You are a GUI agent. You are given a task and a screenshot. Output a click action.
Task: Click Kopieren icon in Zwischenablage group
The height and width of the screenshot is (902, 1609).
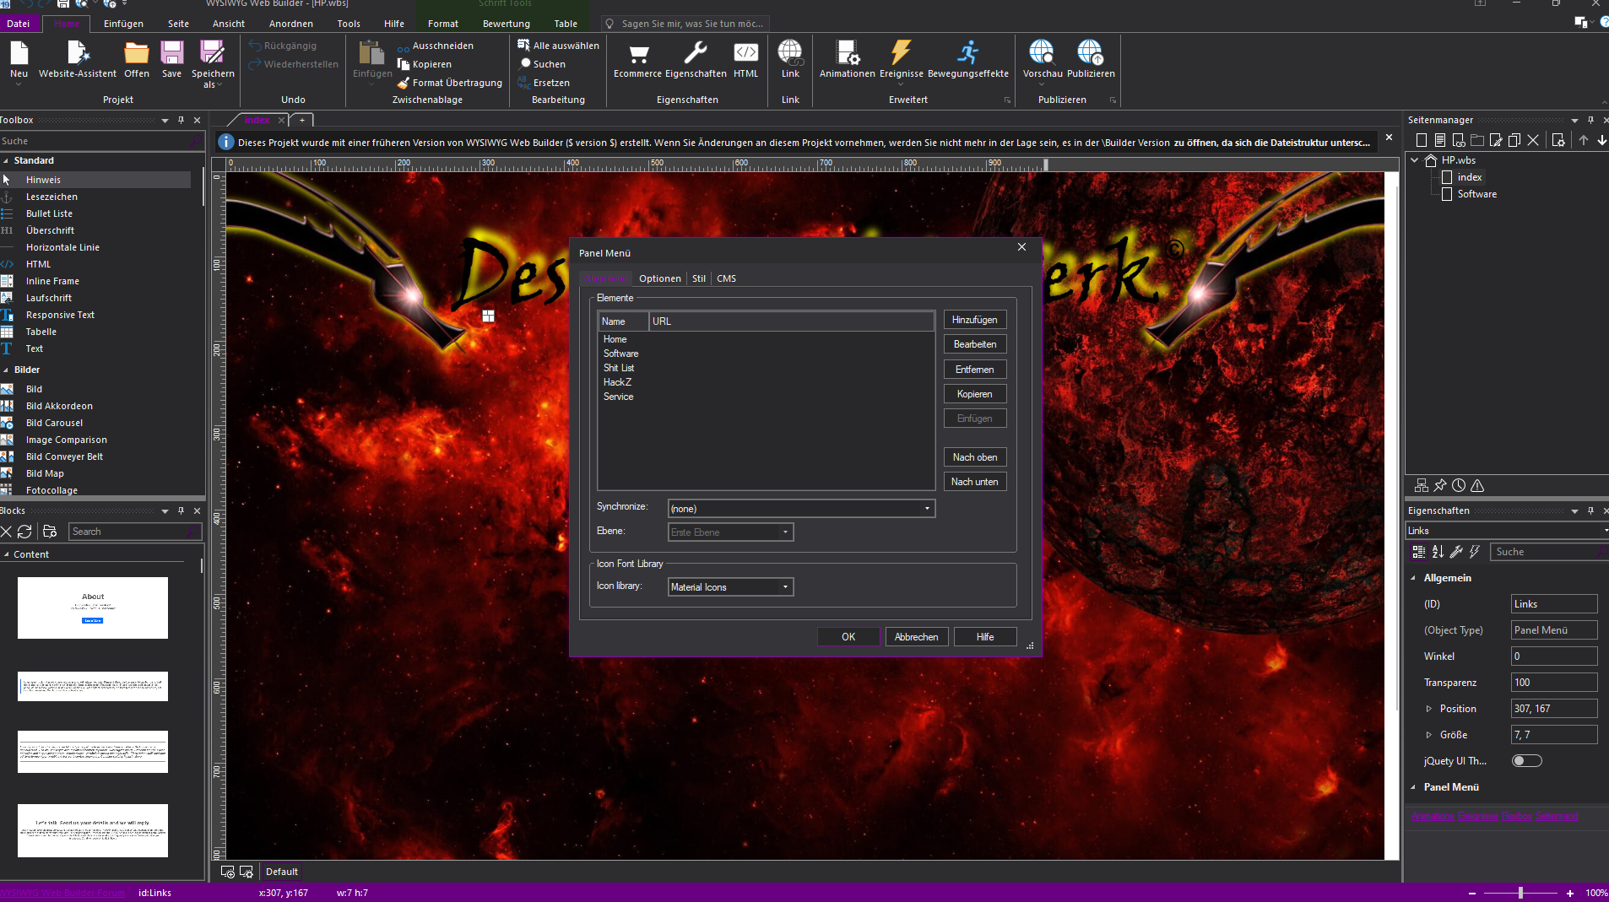[x=404, y=64]
